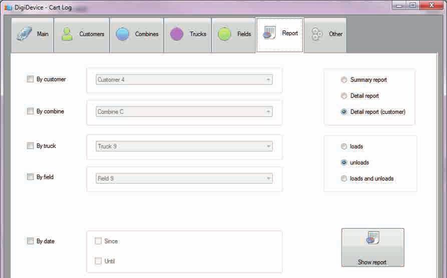Select the Other tab label

click(335, 34)
